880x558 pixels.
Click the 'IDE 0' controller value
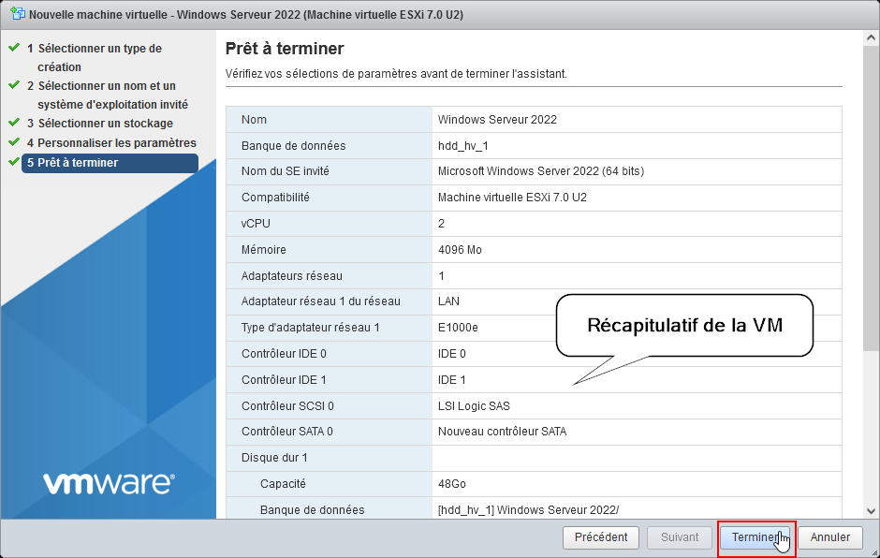[452, 354]
